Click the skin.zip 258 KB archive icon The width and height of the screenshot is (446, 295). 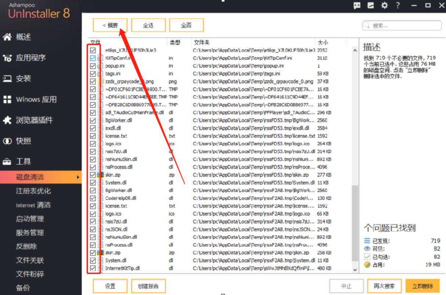coord(100,253)
